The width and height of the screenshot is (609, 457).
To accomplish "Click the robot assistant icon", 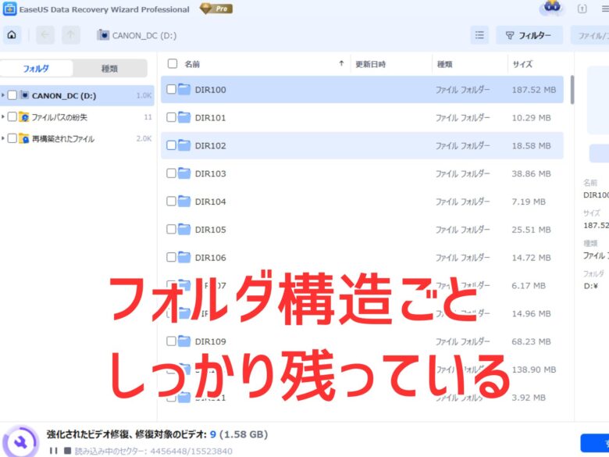I will pyautogui.click(x=551, y=8).
